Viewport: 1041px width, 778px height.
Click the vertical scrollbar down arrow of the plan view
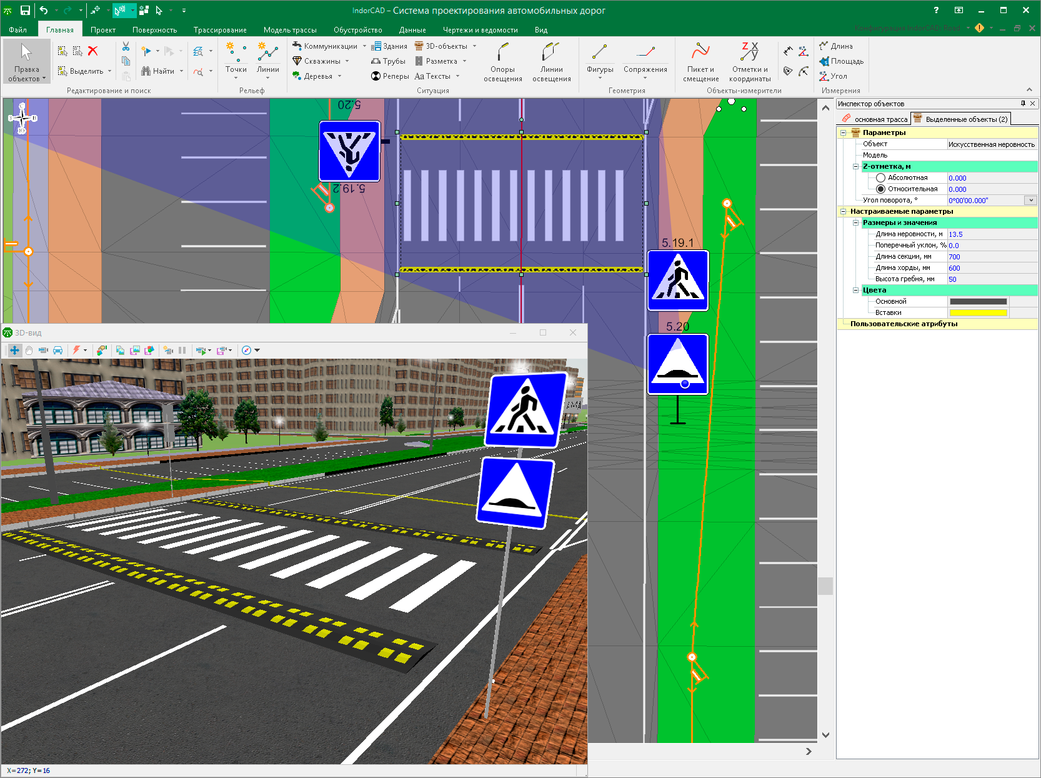825,735
